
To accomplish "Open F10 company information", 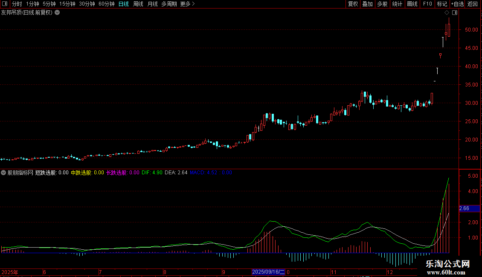I will pos(427,4).
